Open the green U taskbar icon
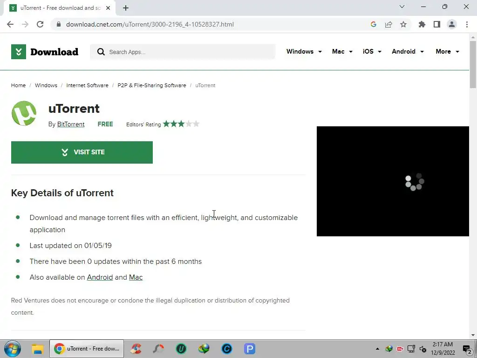 click(181, 349)
